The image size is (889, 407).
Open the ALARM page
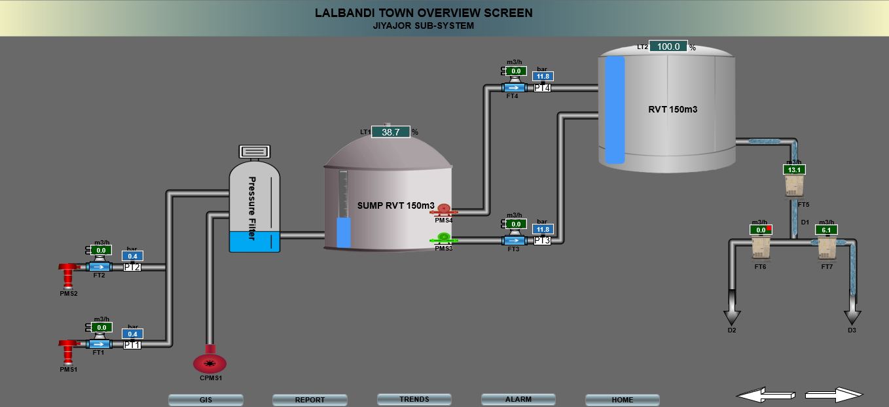(x=518, y=399)
